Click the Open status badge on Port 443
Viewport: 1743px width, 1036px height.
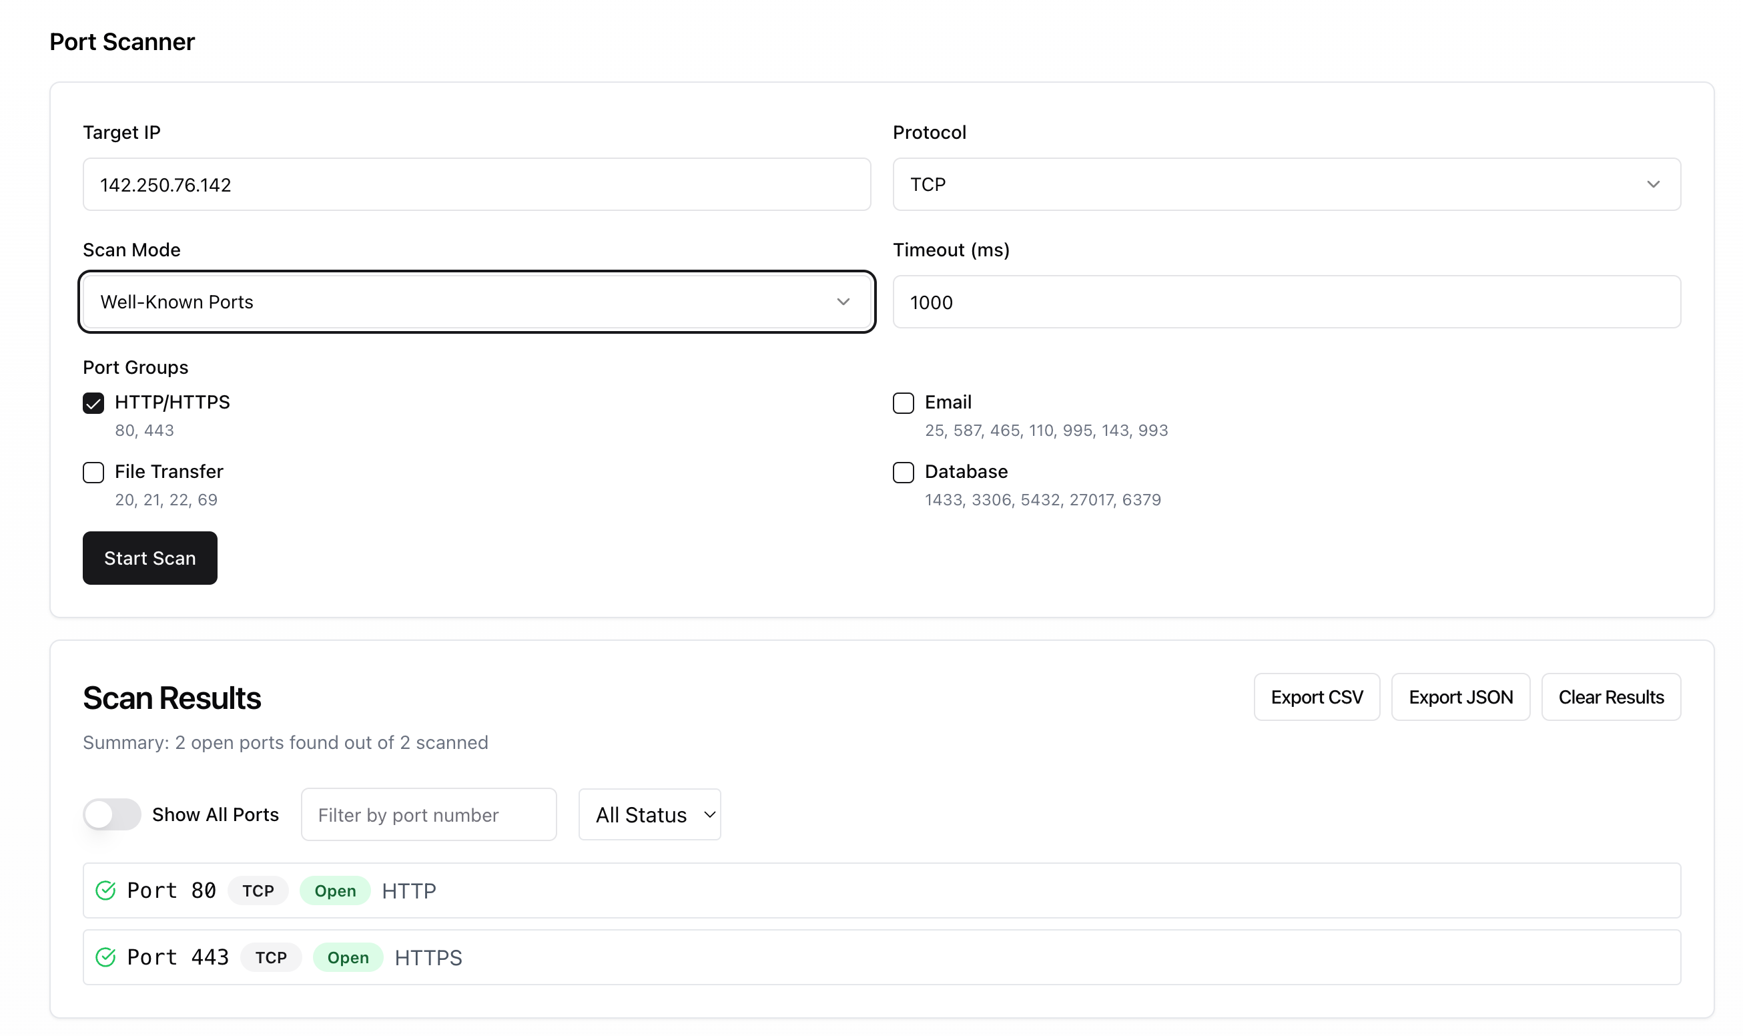click(x=348, y=957)
